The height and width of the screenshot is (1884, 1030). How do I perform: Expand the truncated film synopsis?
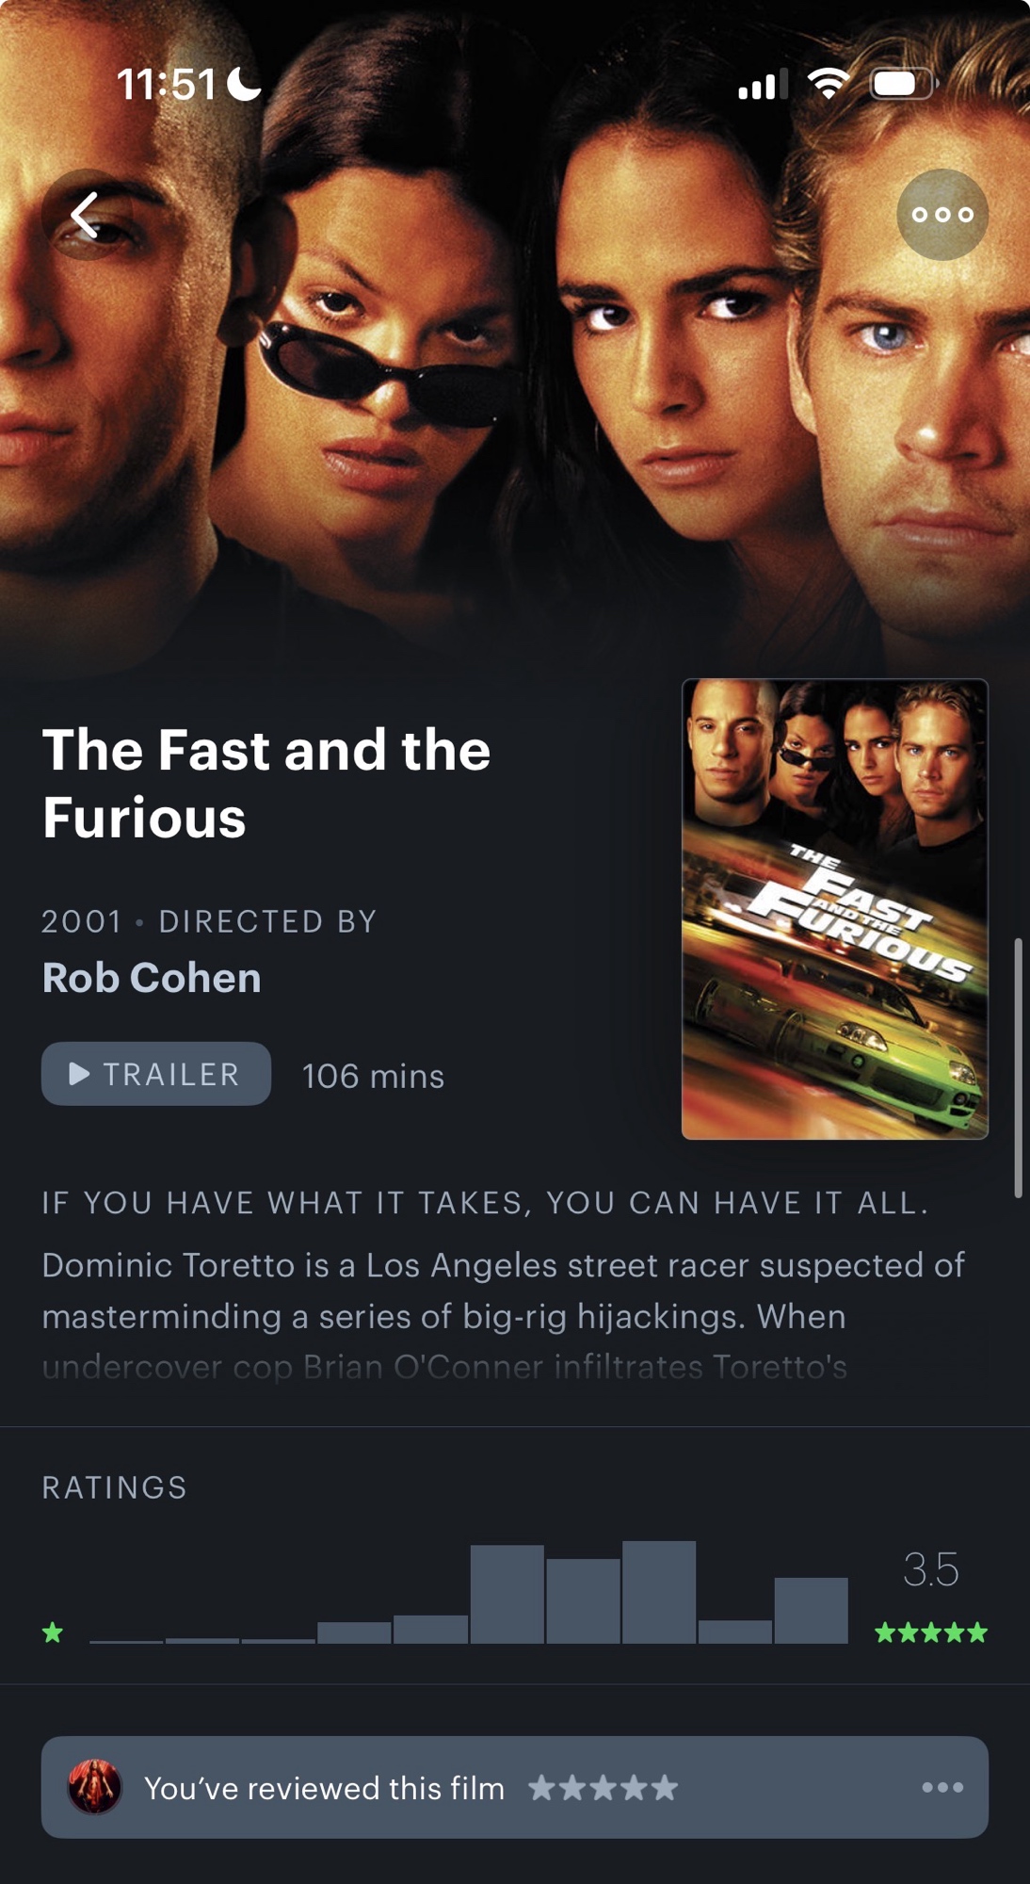click(504, 1316)
